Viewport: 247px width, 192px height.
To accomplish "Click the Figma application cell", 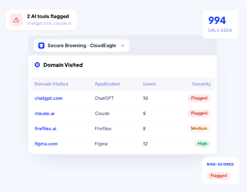I will point(101,144).
